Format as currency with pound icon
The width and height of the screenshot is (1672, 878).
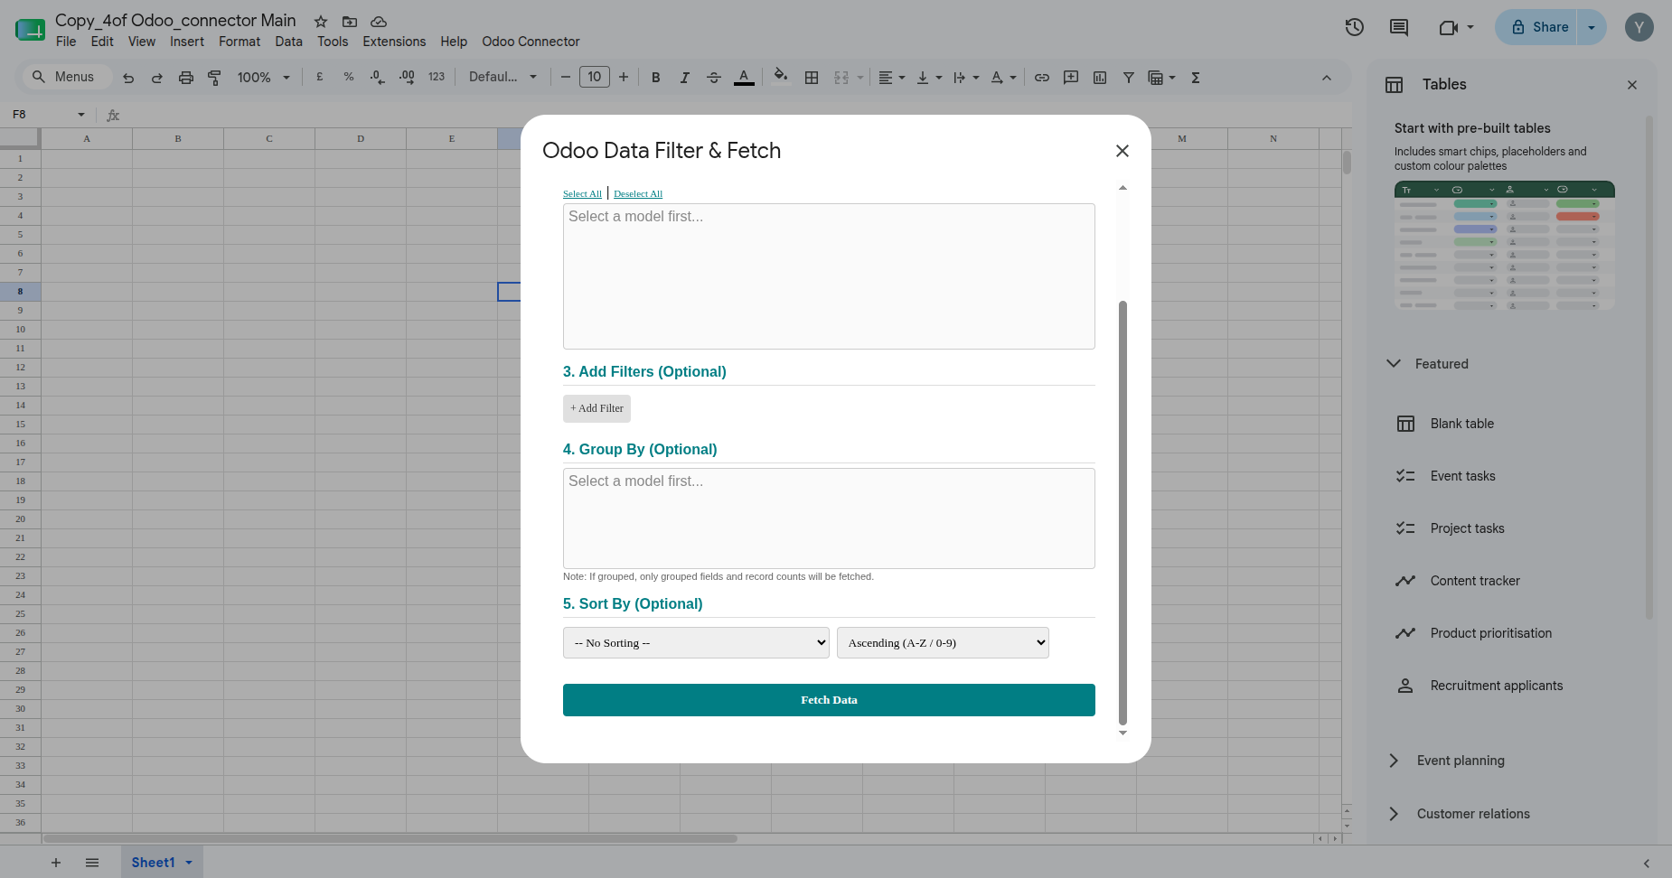click(x=320, y=78)
